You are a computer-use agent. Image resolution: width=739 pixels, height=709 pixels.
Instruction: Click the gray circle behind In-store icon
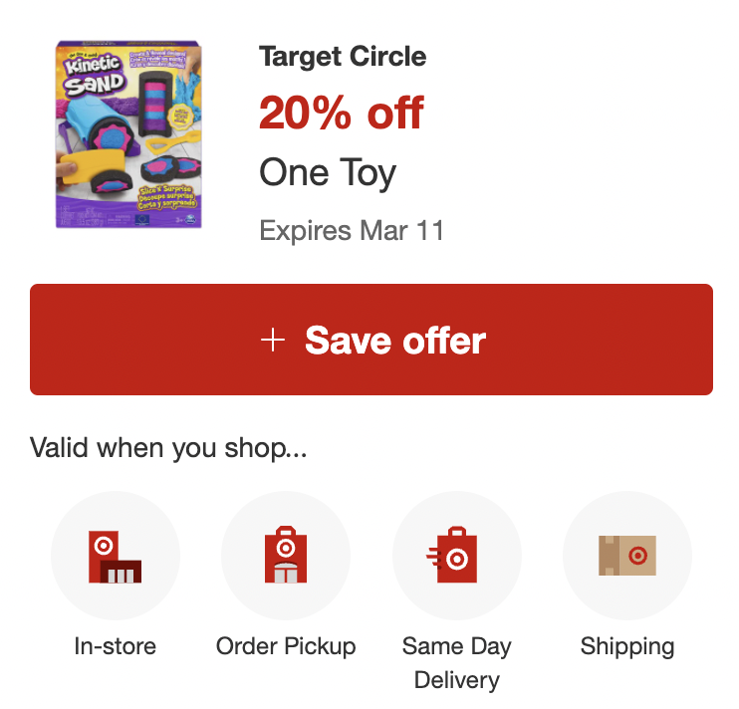point(115,556)
